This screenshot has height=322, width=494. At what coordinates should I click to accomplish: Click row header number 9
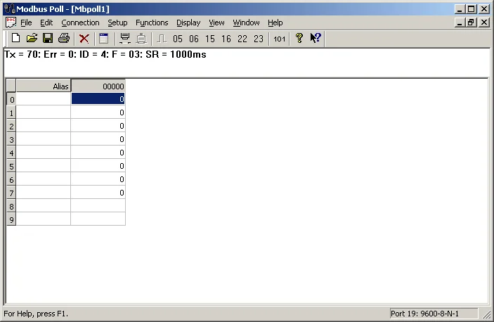click(11, 219)
